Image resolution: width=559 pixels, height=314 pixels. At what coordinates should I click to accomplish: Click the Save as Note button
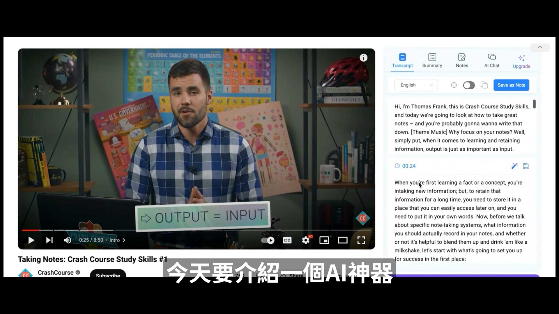point(511,85)
